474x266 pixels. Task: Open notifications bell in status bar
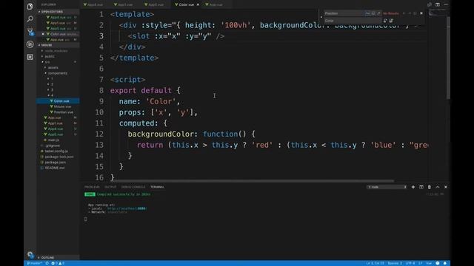tap(445, 263)
